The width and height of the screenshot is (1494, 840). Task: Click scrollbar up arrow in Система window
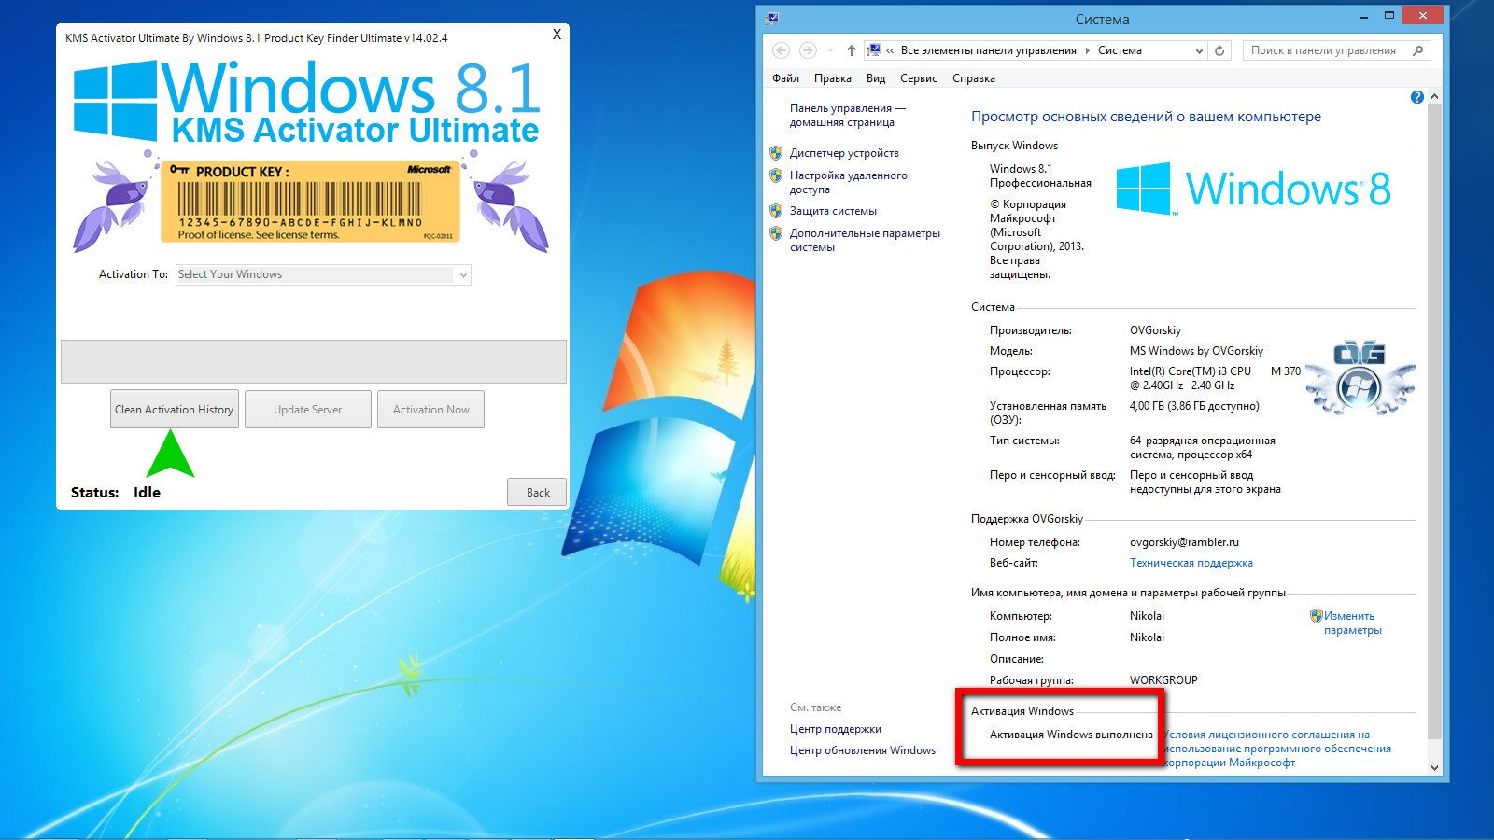pos(1435,97)
